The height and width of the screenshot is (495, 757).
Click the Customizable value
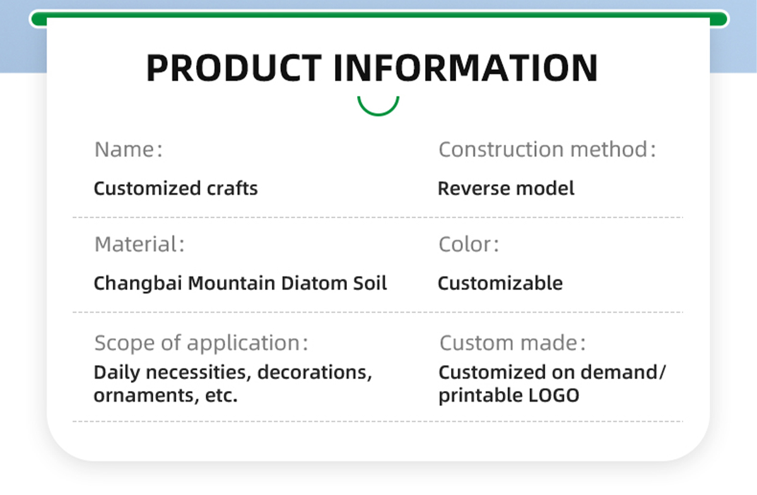point(500,283)
